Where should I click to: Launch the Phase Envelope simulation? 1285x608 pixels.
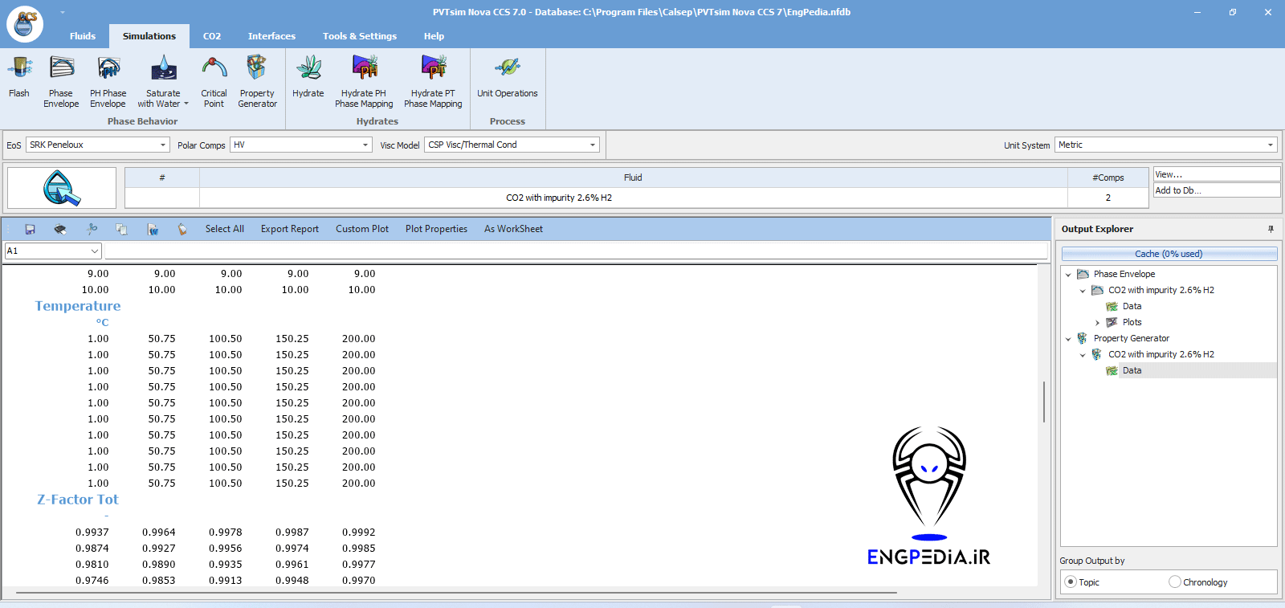click(x=61, y=81)
